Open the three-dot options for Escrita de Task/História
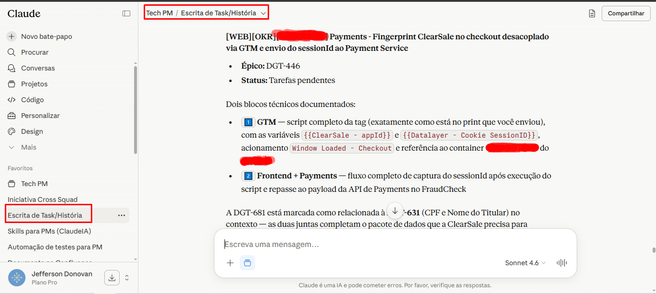This screenshot has height=294, width=656. 122,215
